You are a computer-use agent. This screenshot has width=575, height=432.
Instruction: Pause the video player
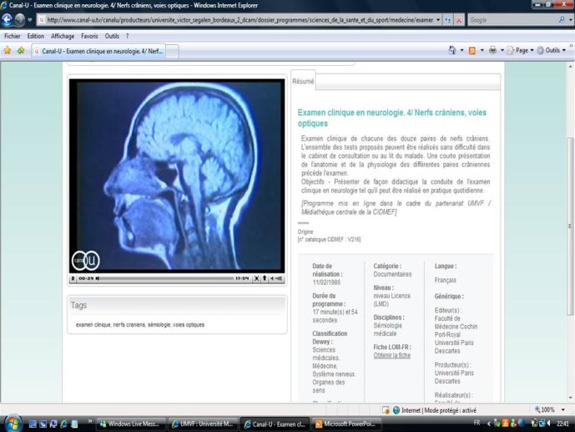[73, 278]
